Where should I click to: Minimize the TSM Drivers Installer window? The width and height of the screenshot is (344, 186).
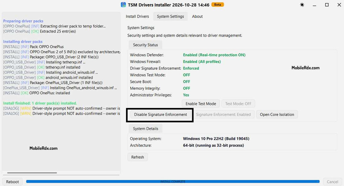(x=314, y=5)
